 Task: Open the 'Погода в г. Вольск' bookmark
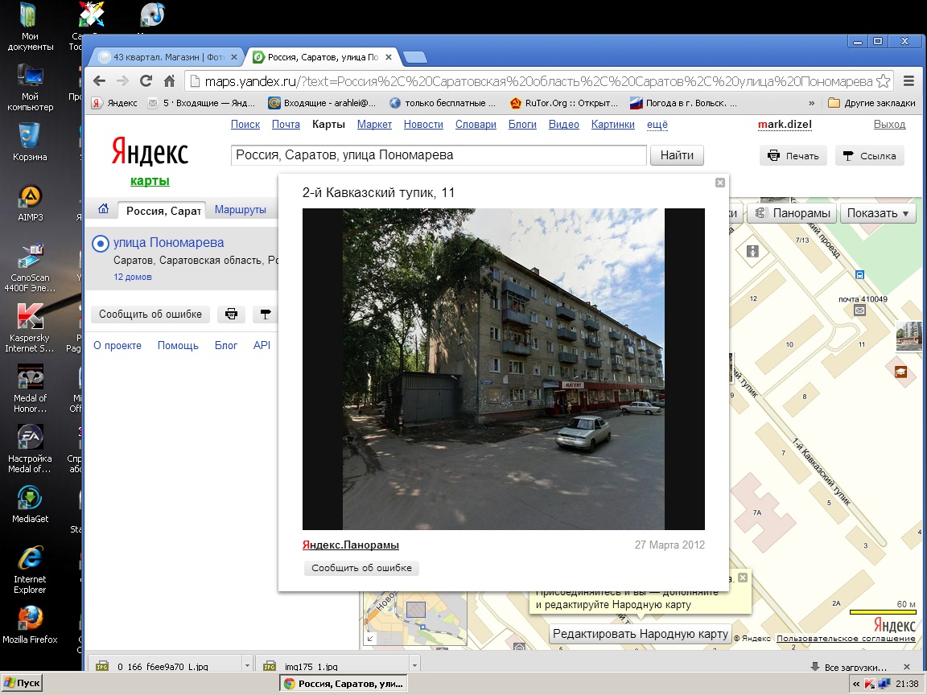tap(683, 103)
